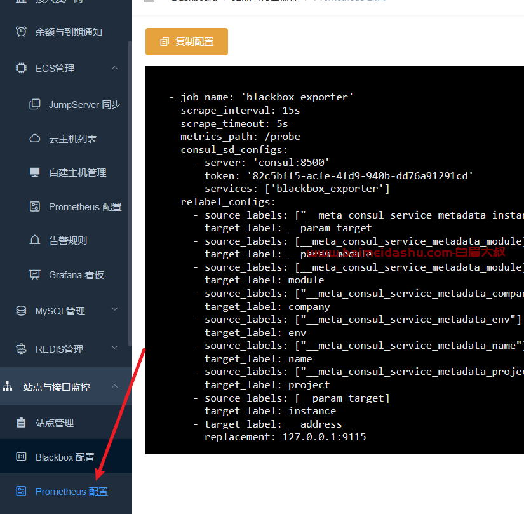
Task: Open Prometheus 配置 under ECS管理
Action: click(85, 207)
